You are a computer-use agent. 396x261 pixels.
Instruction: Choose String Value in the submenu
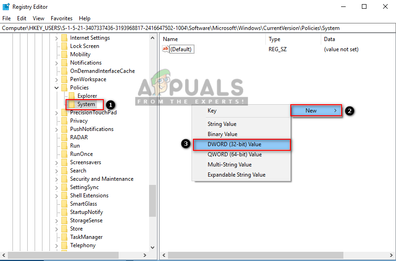pos(242,124)
